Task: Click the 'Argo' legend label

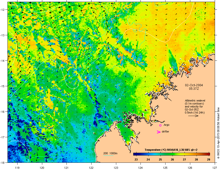Action: click(x=166, y=125)
